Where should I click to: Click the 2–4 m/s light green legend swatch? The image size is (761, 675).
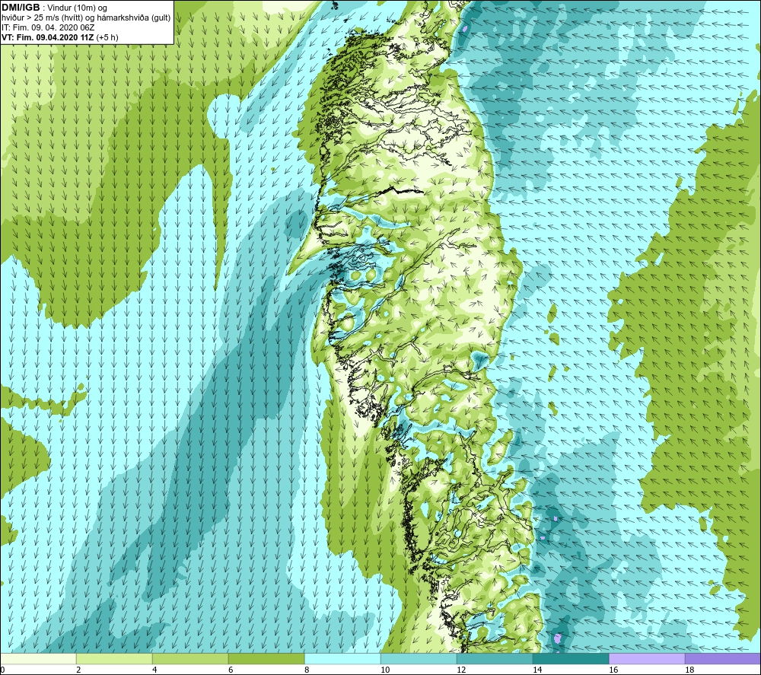pyautogui.click(x=115, y=658)
